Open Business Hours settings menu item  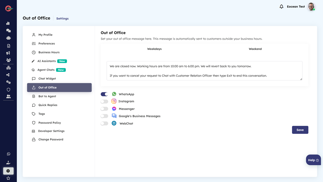(x=49, y=52)
